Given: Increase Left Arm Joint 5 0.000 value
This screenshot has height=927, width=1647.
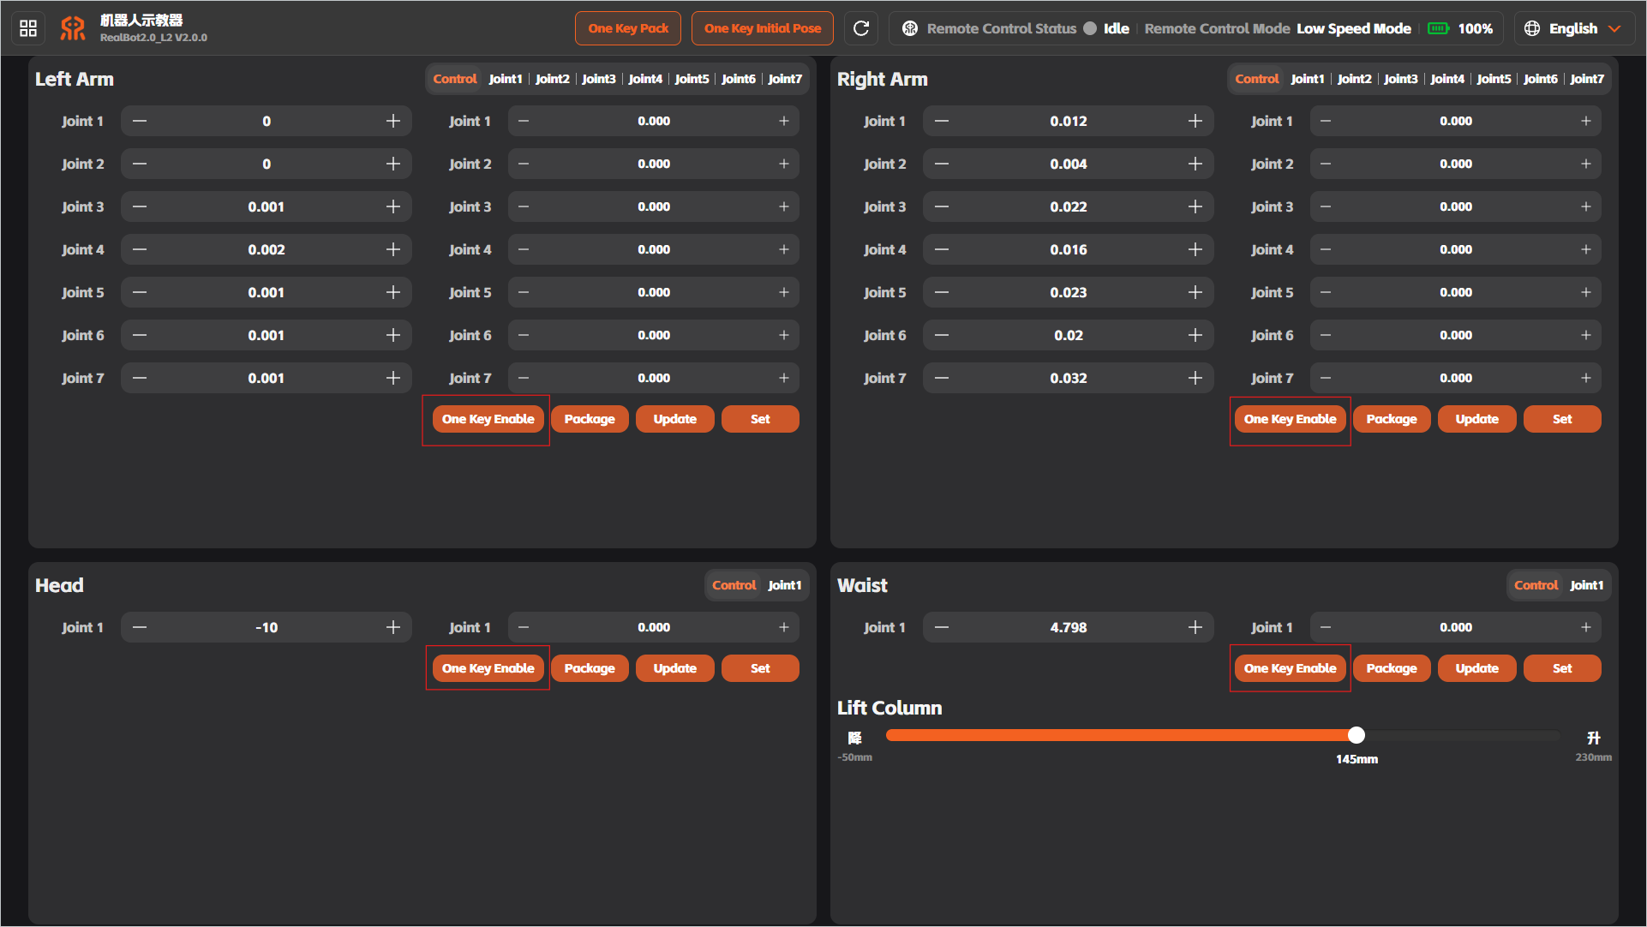Looking at the screenshot, I should tap(784, 292).
